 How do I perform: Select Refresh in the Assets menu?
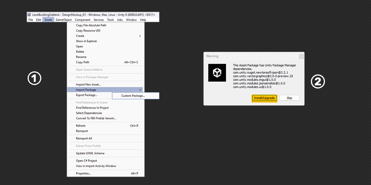[105, 126]
